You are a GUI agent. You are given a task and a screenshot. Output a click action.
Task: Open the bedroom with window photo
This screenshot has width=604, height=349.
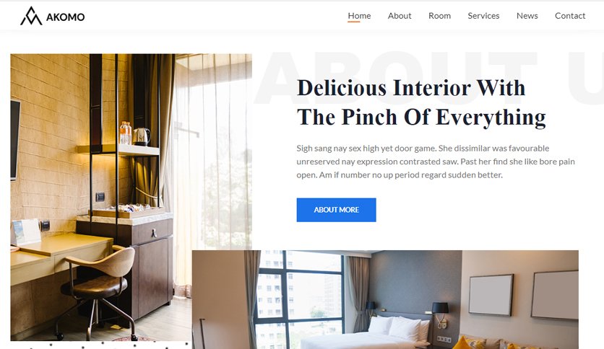point(385,299)
